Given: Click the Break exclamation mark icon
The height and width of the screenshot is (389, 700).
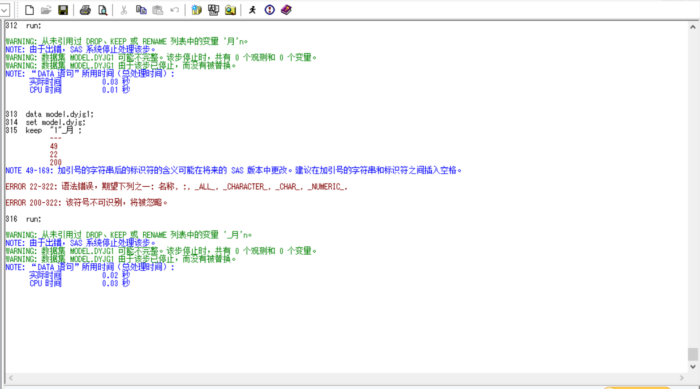Looking at the screenshot, I should [x=270, y=10].
